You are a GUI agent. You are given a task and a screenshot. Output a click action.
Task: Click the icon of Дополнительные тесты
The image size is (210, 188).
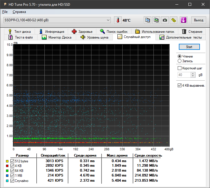162,37
